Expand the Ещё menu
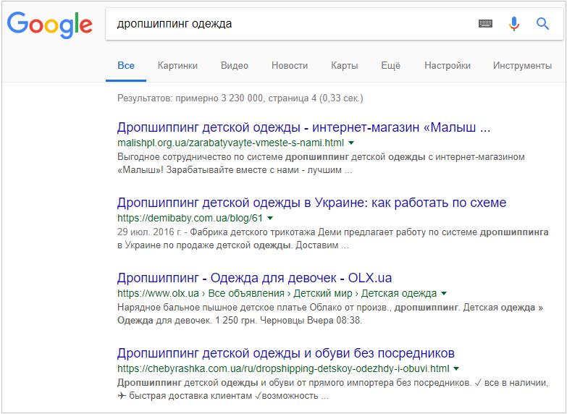This screenshot has height=414, width=567. click(391, 65)
